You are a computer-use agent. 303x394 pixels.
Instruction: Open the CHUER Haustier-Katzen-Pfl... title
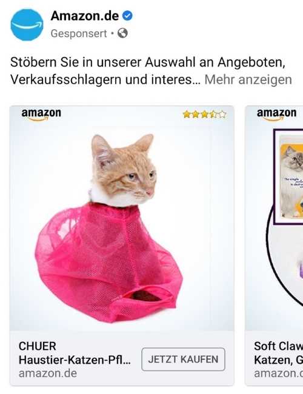pyautogui.click(x=75, y=353)
